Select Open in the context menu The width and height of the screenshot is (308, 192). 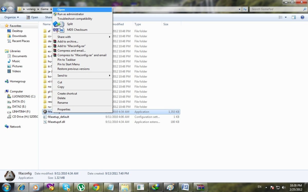coord(82,10)
